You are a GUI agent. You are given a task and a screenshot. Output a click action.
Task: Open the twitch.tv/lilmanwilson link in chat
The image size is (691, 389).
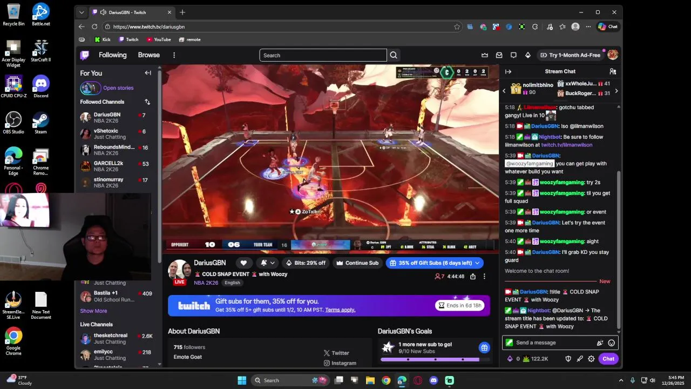(567, 145)
